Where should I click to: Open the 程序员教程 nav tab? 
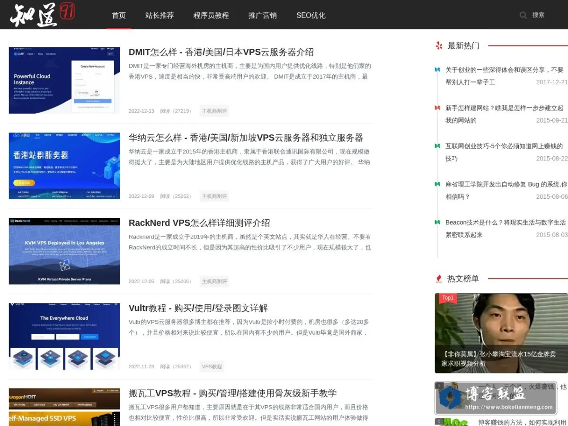click(211, 15)
